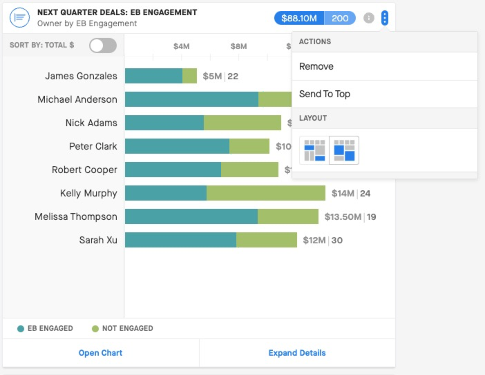485x375 pixels.
Task: Click James Gonzales teal engaged bar segment
Action: coord(154,76)
